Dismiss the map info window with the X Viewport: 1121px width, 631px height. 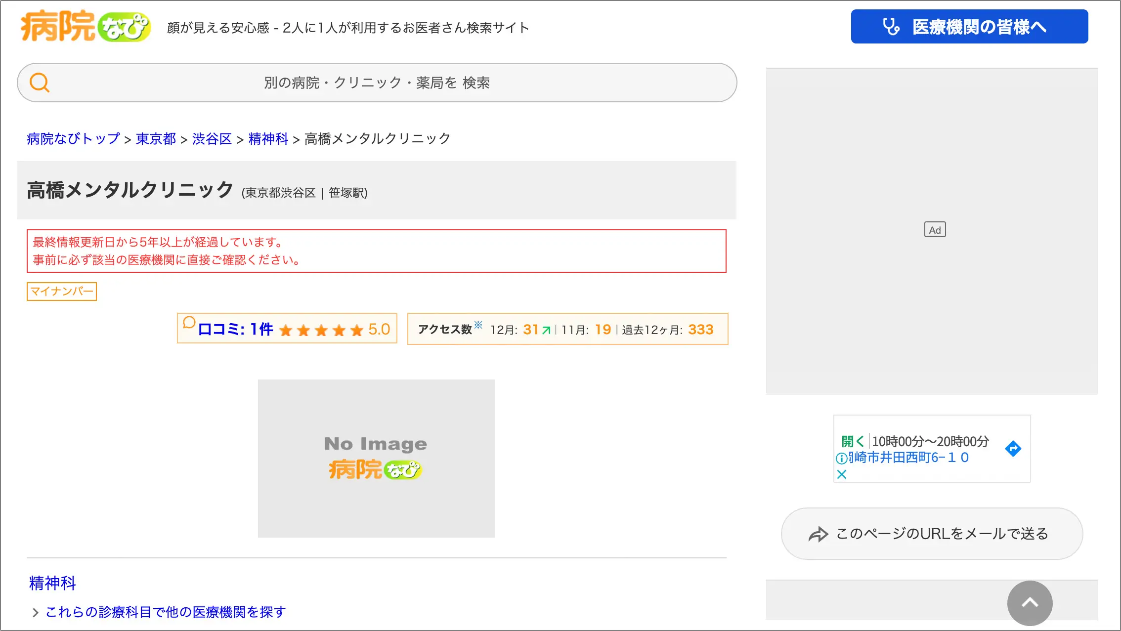tap(841, 474)
